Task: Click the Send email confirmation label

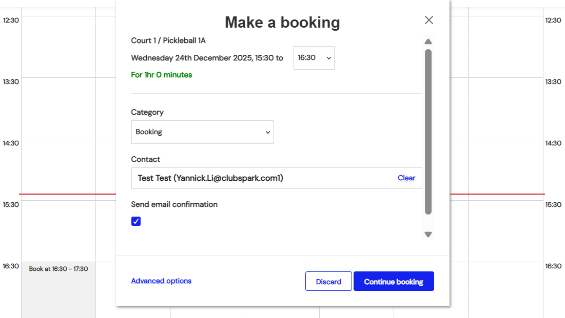Action: pos(174,204)
